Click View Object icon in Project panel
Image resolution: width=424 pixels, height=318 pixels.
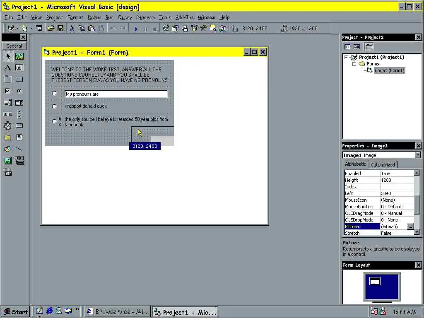(x=357, y=47)
